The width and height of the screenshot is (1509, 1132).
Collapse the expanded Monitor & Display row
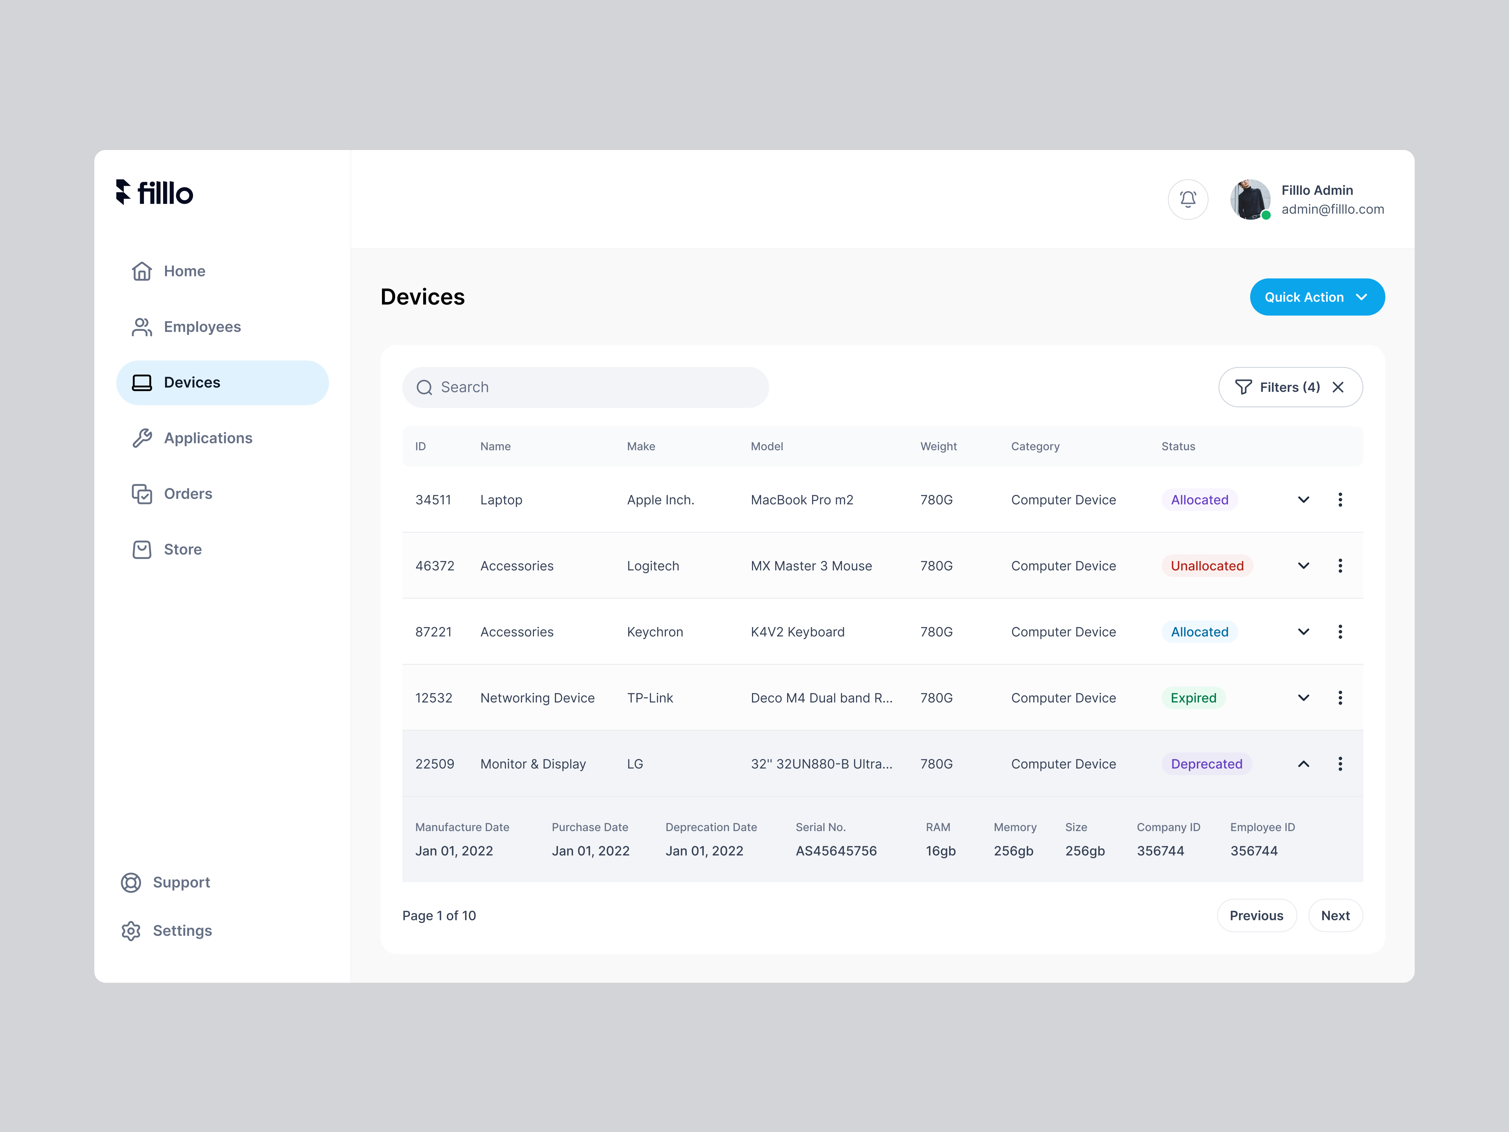click(x=1303, y=763)
